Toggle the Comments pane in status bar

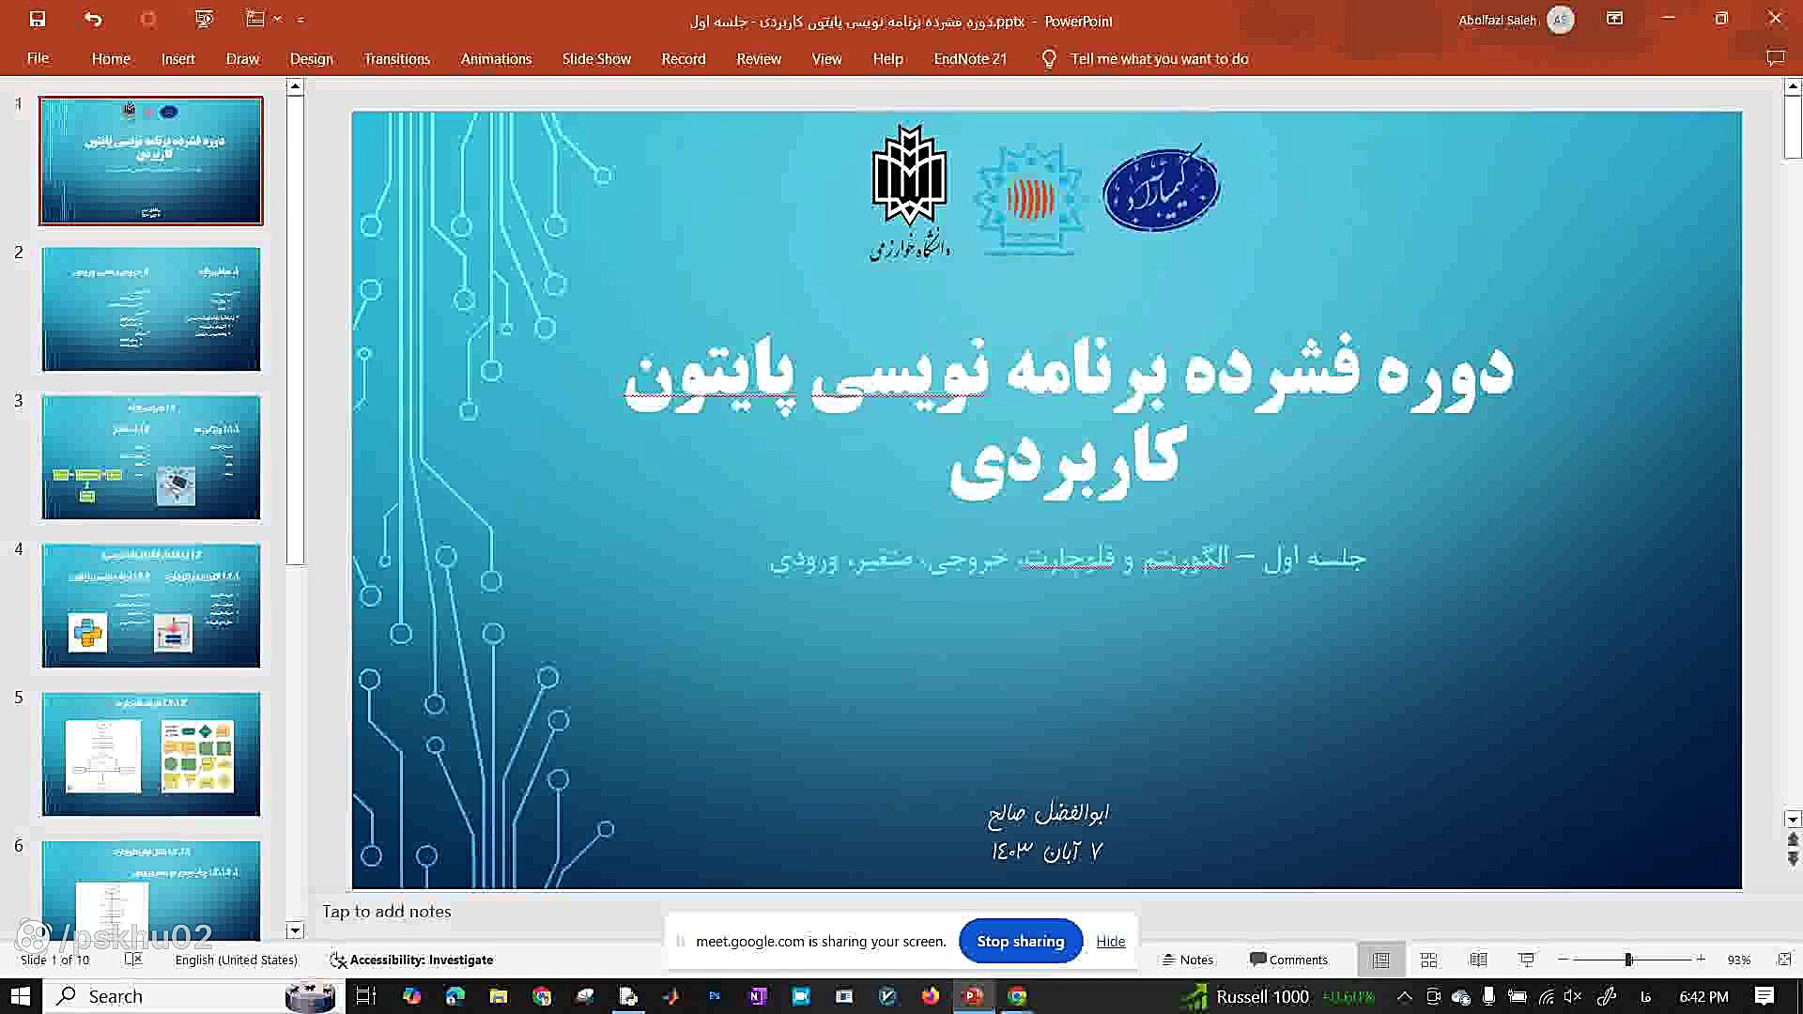tap(1288, 960)
